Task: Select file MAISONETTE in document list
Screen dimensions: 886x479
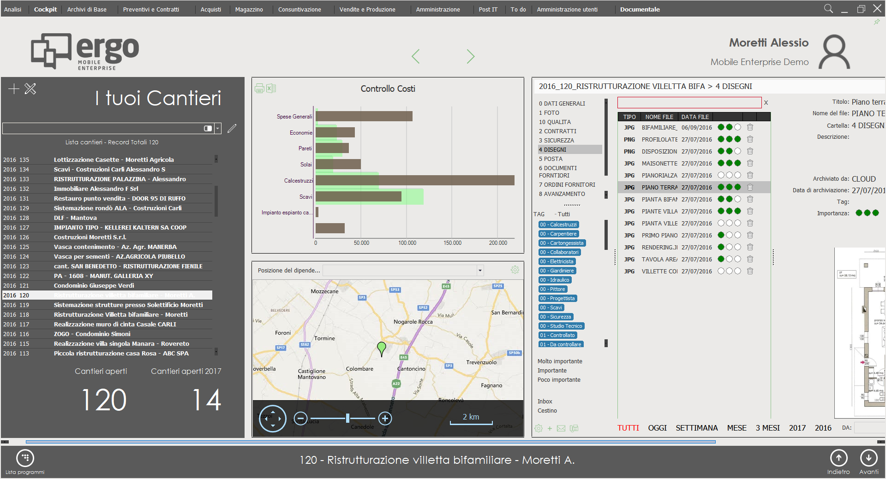Action: (694, 163)
